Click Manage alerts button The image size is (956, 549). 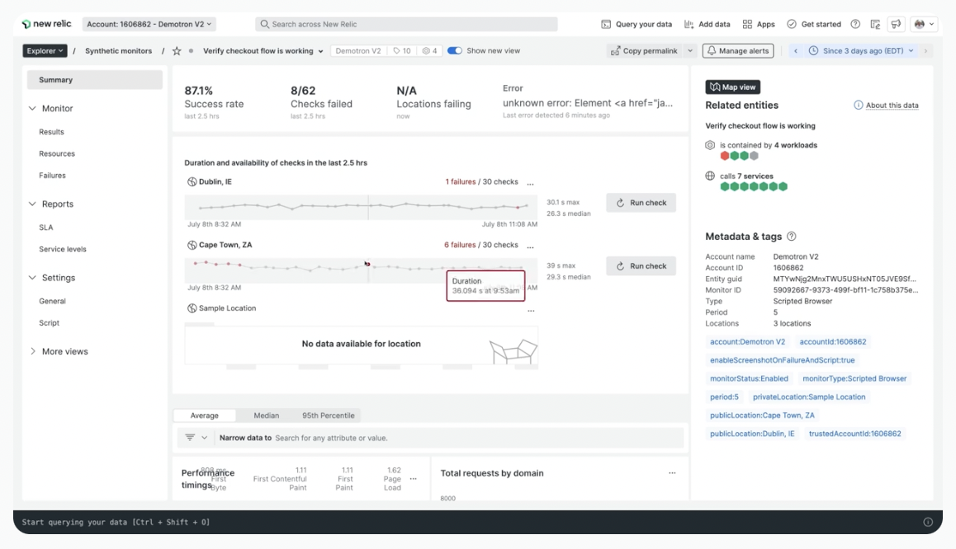coord(738,51)
